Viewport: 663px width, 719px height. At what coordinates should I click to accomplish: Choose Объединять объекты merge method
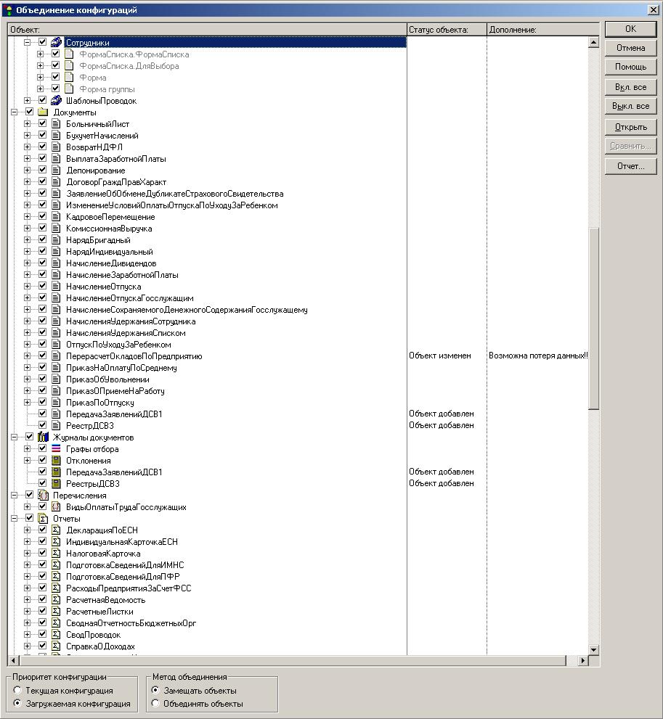[x=155, y=704]
